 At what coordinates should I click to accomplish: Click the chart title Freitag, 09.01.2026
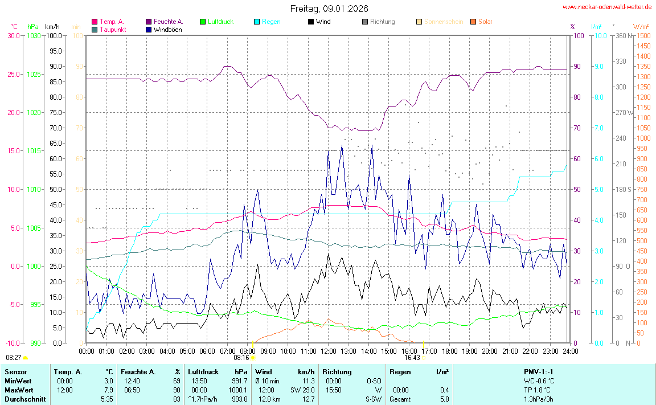(329, 9)
